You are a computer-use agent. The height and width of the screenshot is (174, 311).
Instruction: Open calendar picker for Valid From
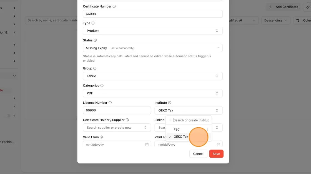point(147,145)
